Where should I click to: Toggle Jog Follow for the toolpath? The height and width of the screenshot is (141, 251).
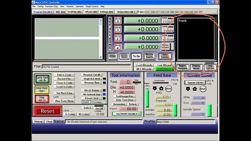(210, 67)
